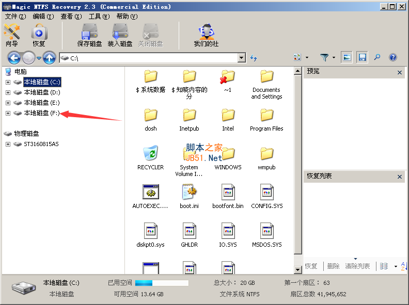Image resolution: width=409 pixels, height=305 pixels.
Task: Select the Program Files folder
Action: click(x=266, y=120)
